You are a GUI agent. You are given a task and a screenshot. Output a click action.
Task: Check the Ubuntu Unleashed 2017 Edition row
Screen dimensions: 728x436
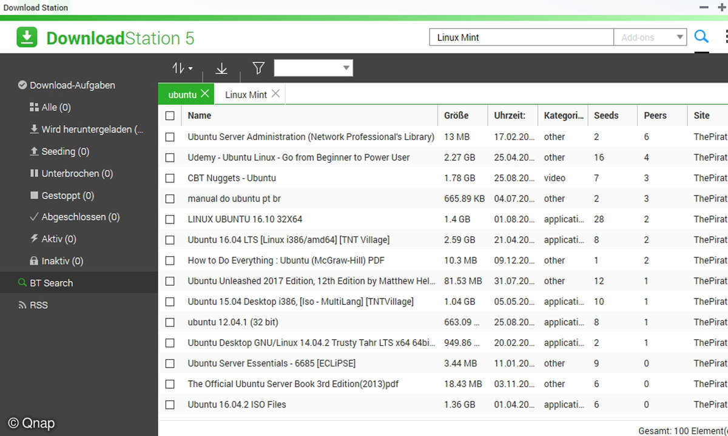point(170,281)
